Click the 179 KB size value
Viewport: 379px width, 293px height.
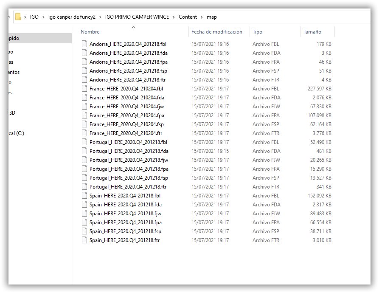[x=324, y=44]
